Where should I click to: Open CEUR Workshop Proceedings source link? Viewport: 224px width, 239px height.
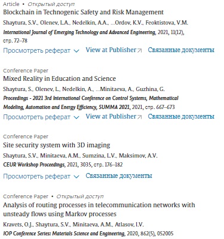point(34,165)
